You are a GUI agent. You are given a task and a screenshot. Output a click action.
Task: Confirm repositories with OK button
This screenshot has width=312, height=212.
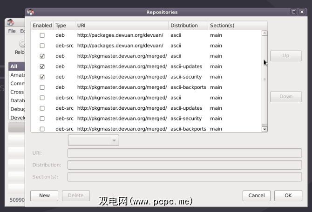(288, 196)
